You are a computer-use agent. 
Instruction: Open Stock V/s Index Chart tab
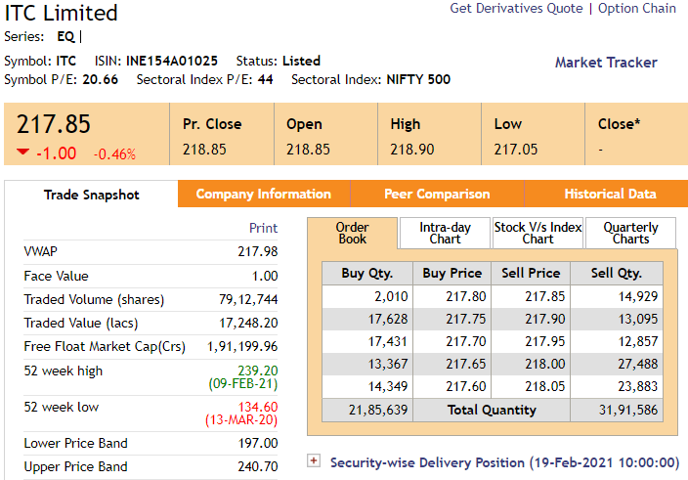coord(537,233)
